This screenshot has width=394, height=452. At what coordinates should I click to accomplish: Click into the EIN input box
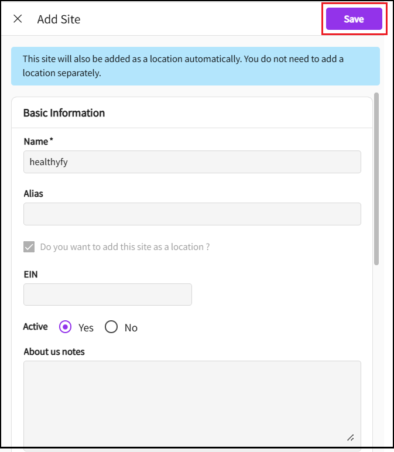pyautogui.click(x=108, y=295)
